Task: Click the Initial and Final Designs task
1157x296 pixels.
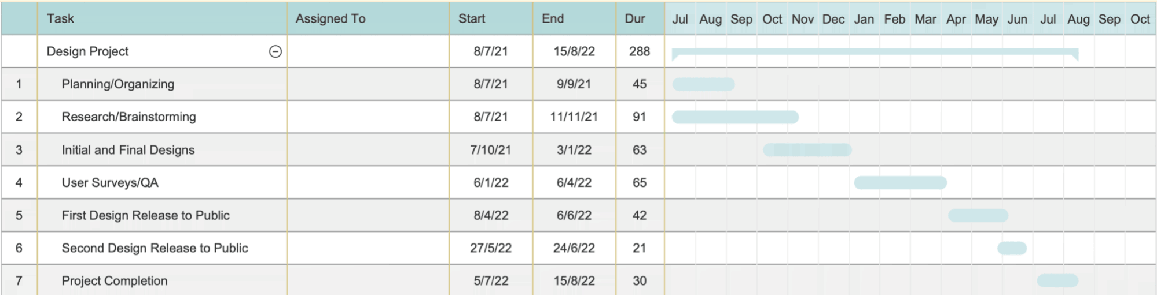Action: coord(128,150)
